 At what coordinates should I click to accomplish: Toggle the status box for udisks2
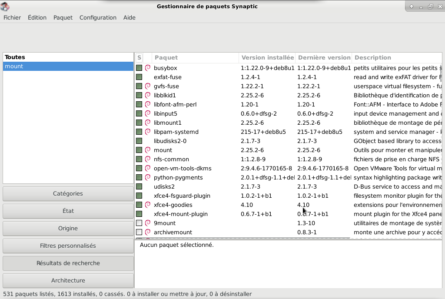pyautogui.click(x=139, y=186)
